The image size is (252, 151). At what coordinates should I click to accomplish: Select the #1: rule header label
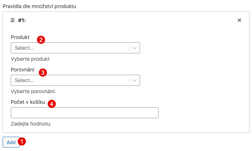(22, 20)
